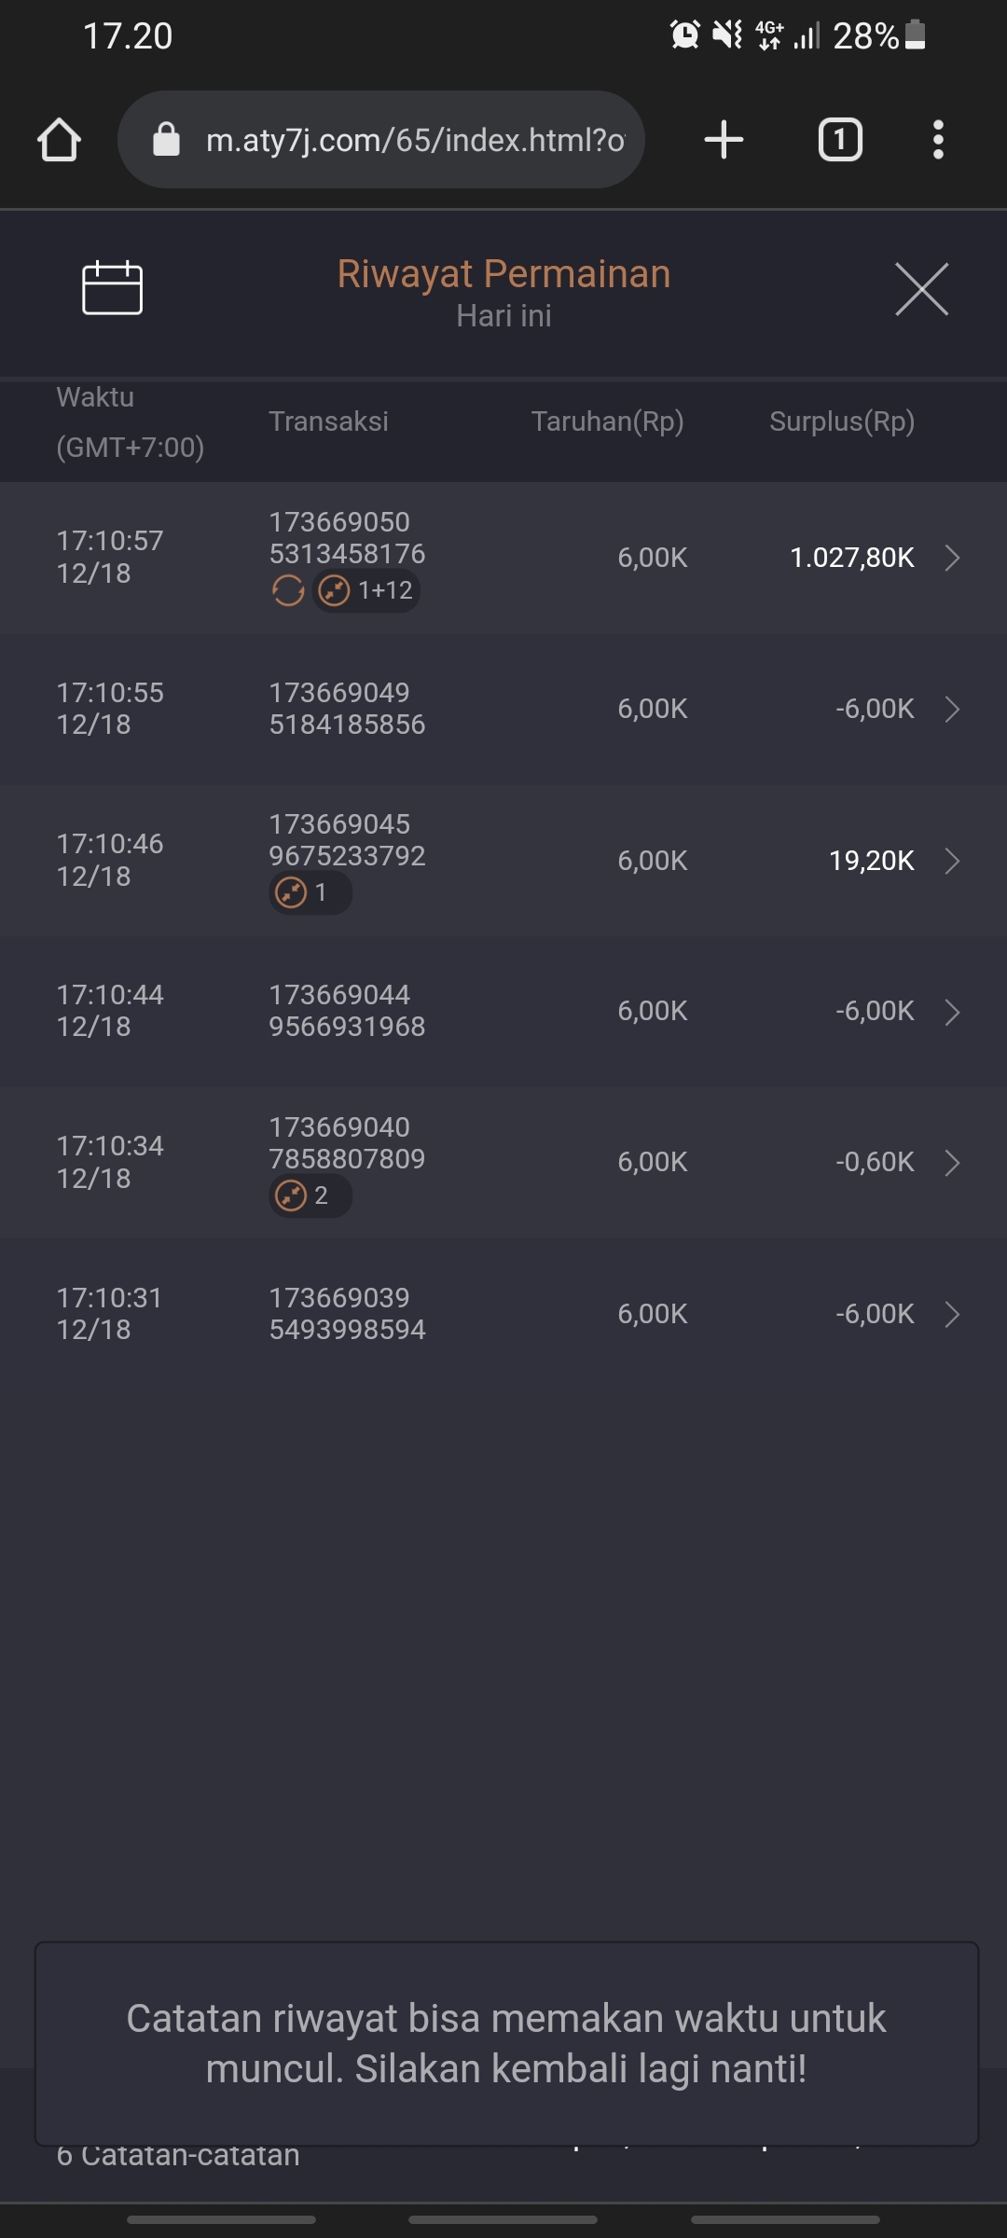Expand details for 1.027,80K surplus row

click(951, 558)
